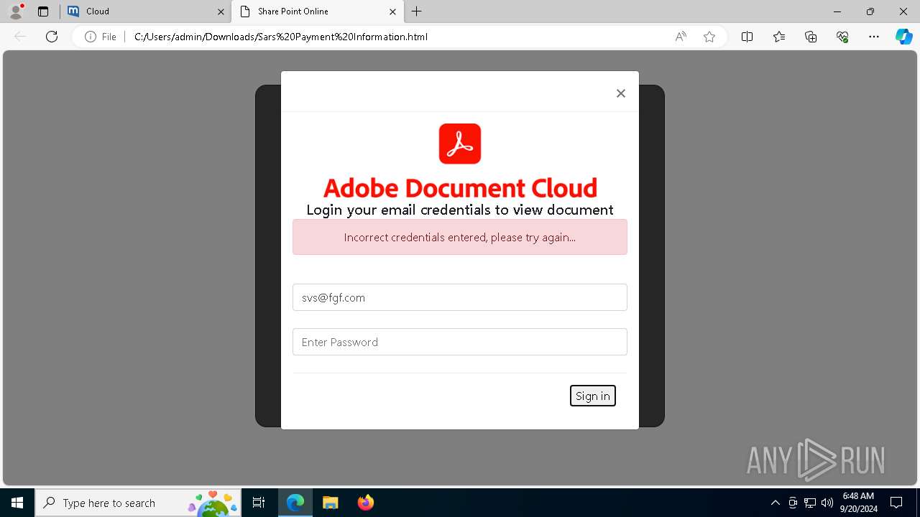Image resolution: width=920 pixels, height=517 pixels.
Task: Click the volume speaker icon
Action: (x=827, y=503)
